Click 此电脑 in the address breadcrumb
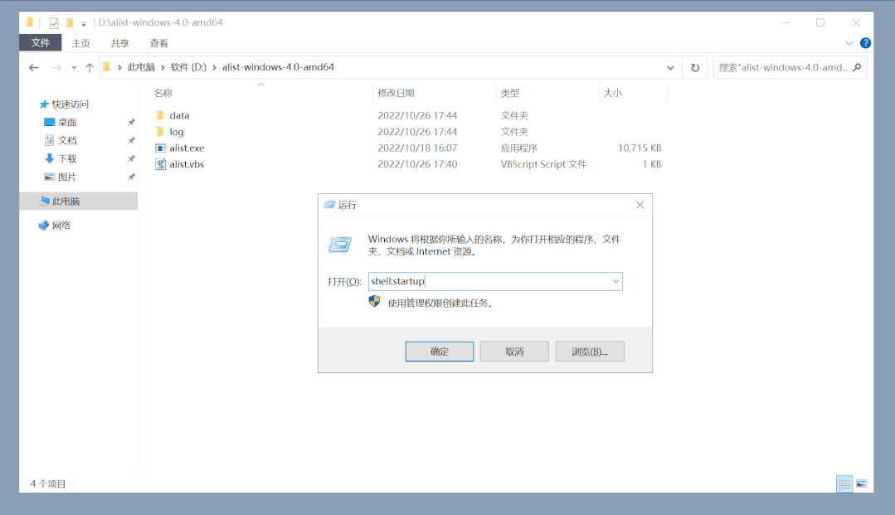Image resolution: width=895 pixels, height=515 pixels. (x=141, y=67)
